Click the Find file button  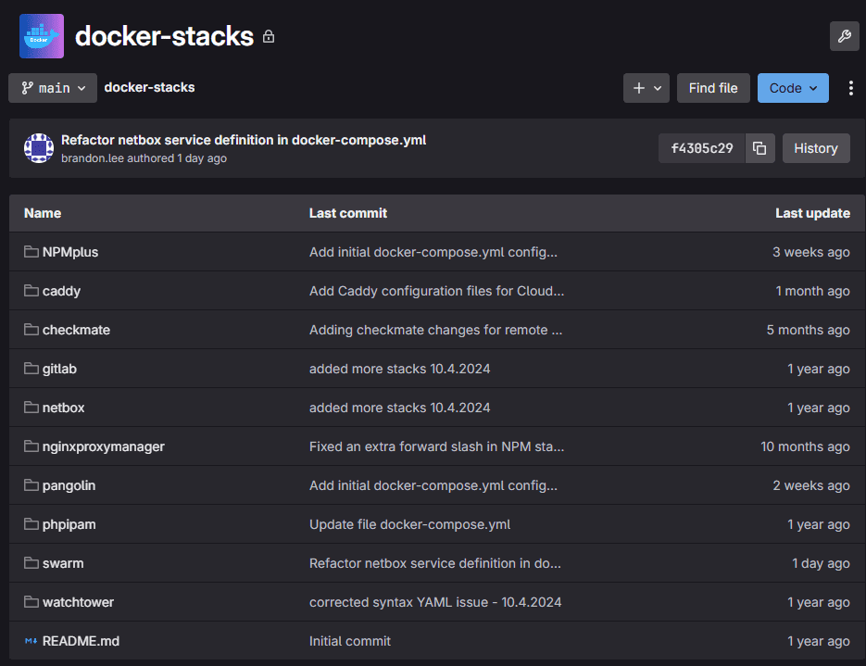coord(712,87)
